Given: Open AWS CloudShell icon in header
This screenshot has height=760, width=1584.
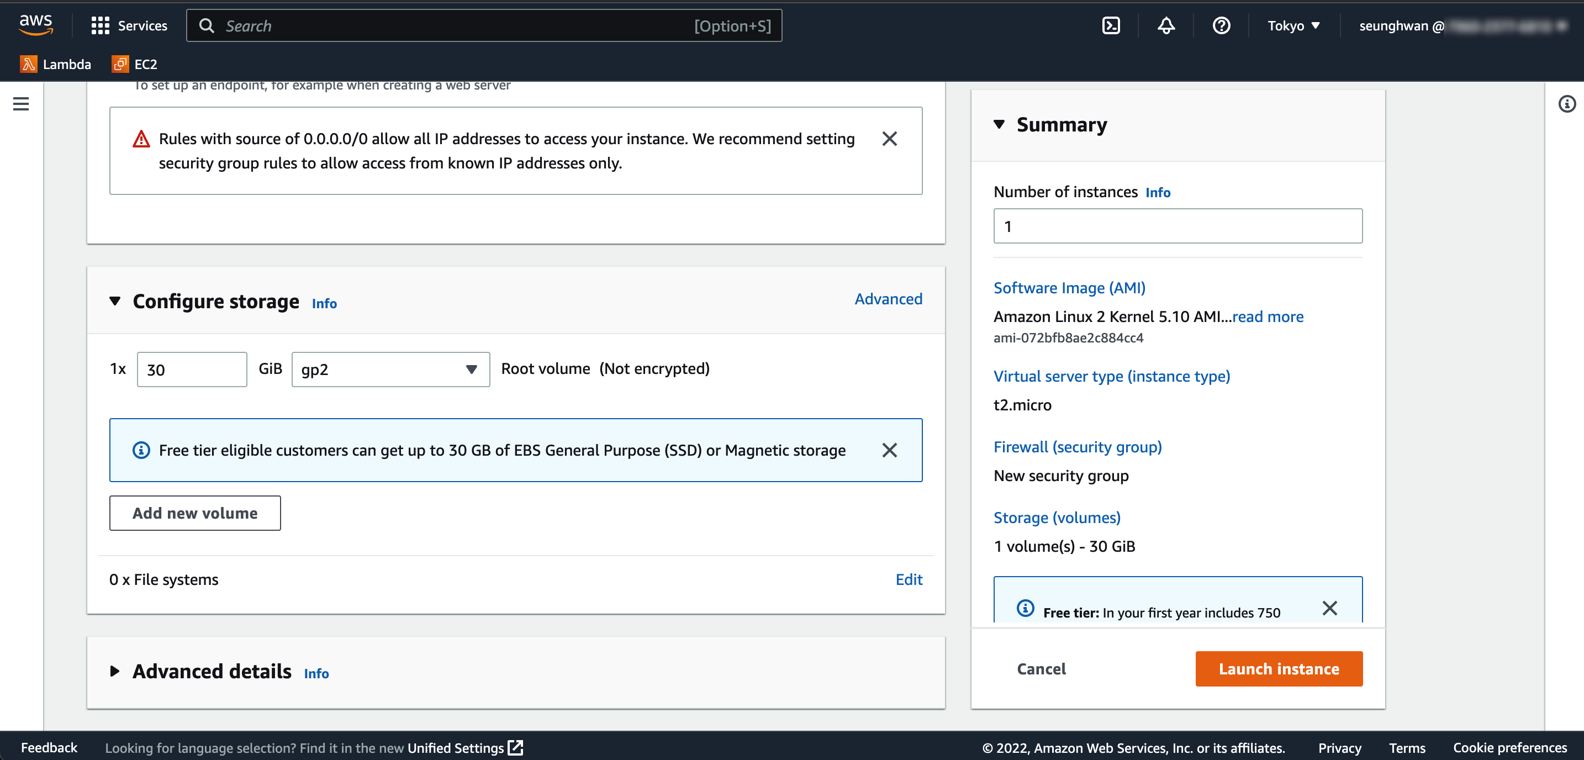Looking at the screenshot, I should 1111,26.
